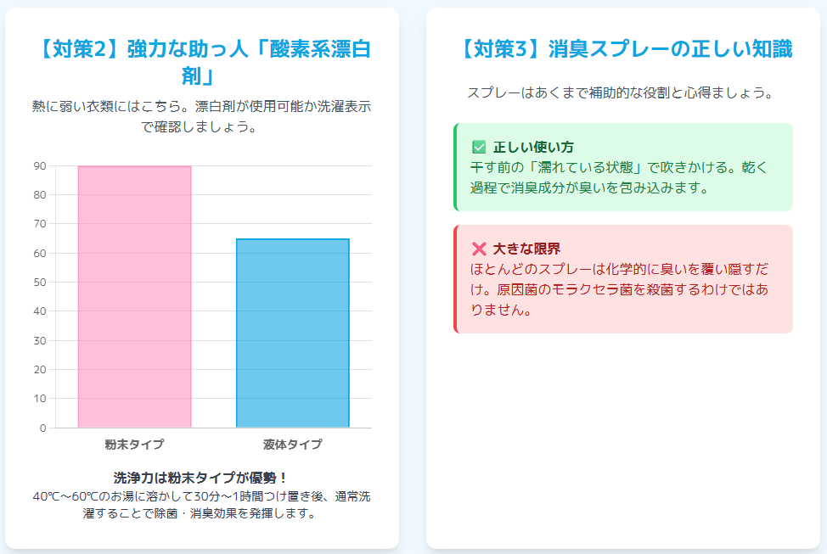Click the red limitation warning box body
827x554 pixels.
coord(623,279)
